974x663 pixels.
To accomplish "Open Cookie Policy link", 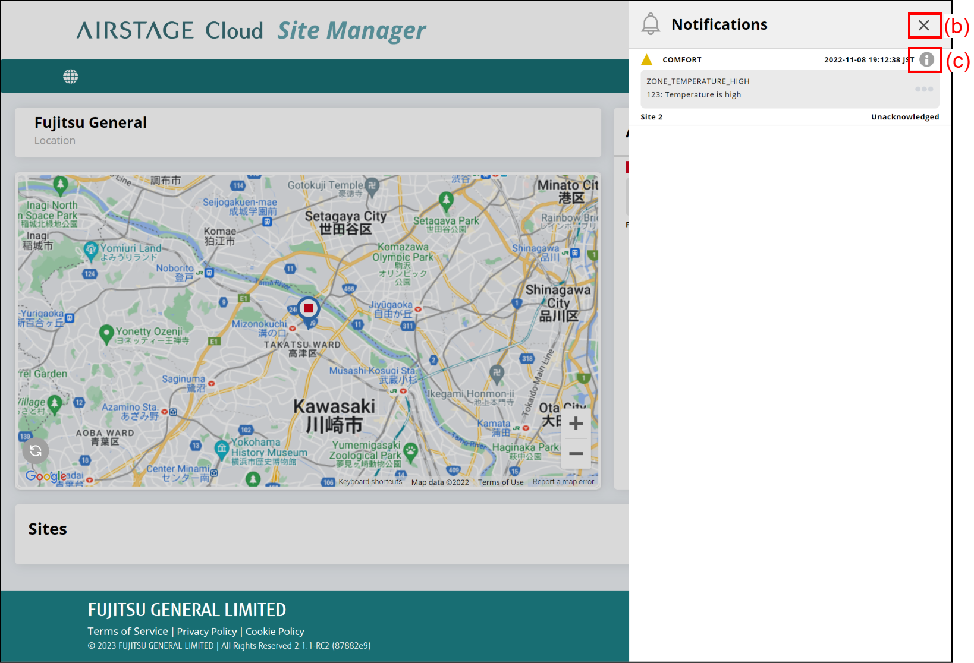I will (x=275, y=632).
